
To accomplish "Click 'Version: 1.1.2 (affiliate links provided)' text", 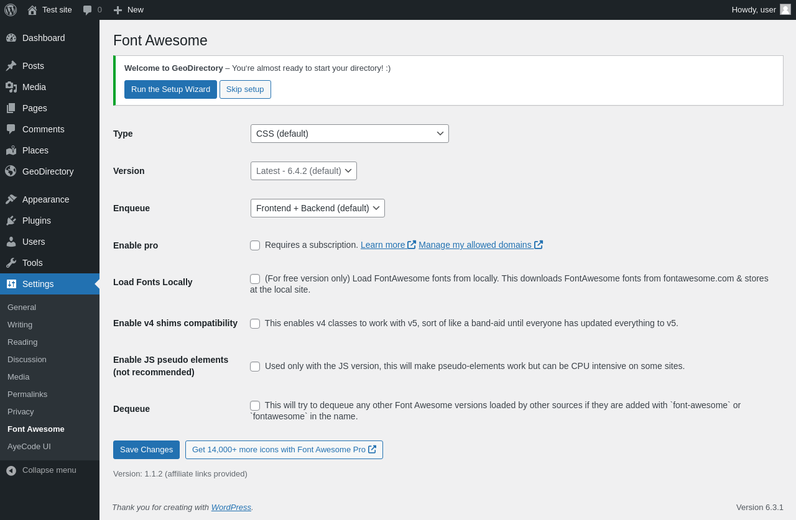I will pos(180,473).
